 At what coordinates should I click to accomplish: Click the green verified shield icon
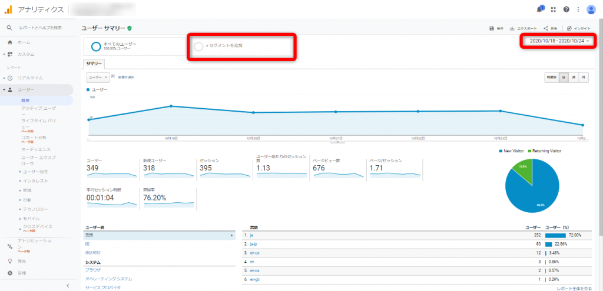[x=130, y=28]
